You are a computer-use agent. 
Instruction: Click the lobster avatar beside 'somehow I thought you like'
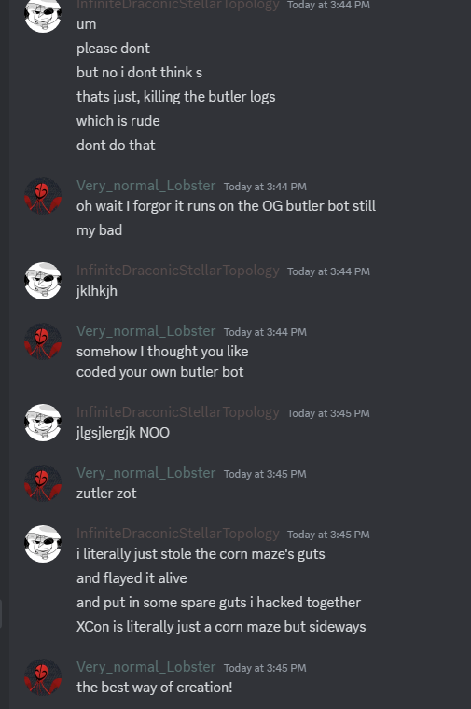point(43,341)
